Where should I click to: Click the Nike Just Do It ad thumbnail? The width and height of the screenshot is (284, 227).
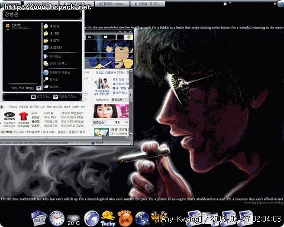coord(9,116)
